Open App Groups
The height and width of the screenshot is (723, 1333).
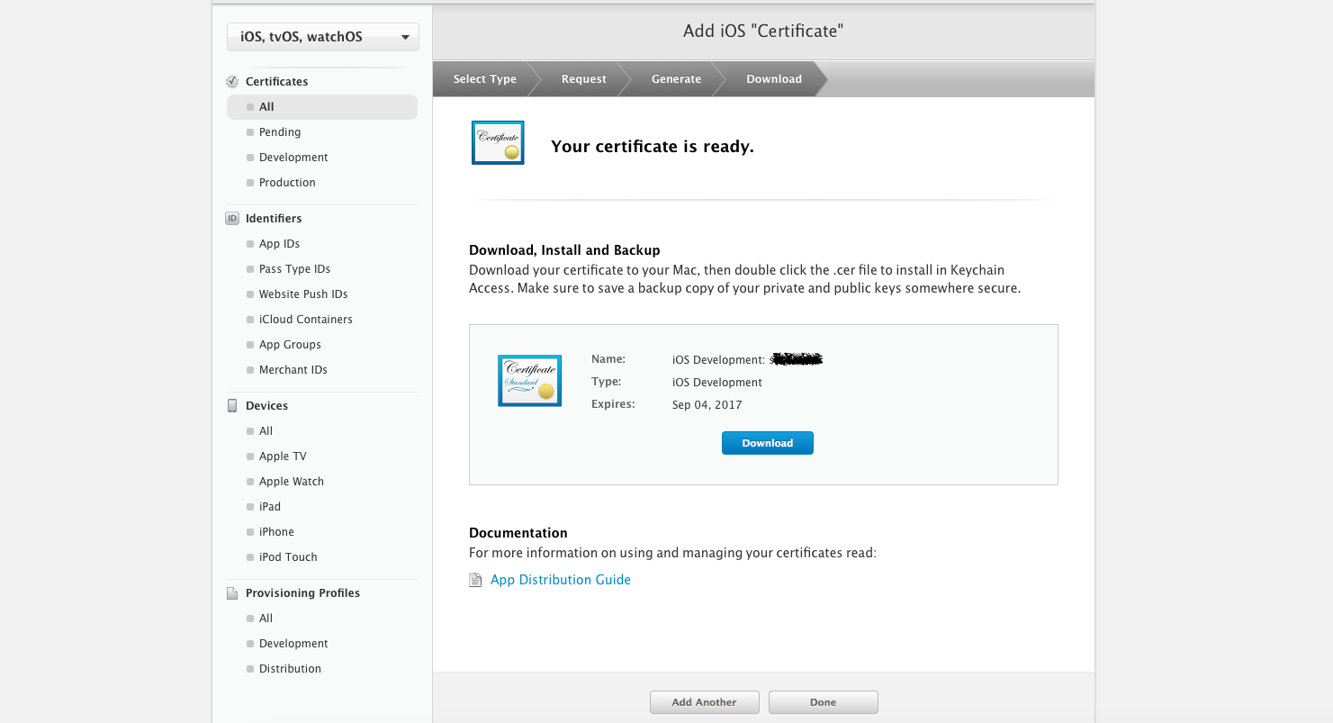[x=290, y=345]
